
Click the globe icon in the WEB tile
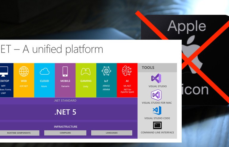[24, 71]
